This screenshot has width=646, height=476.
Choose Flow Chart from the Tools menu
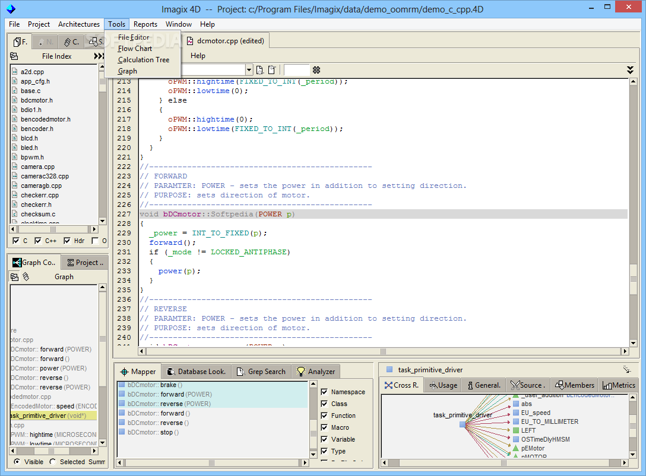coord(135,49)
